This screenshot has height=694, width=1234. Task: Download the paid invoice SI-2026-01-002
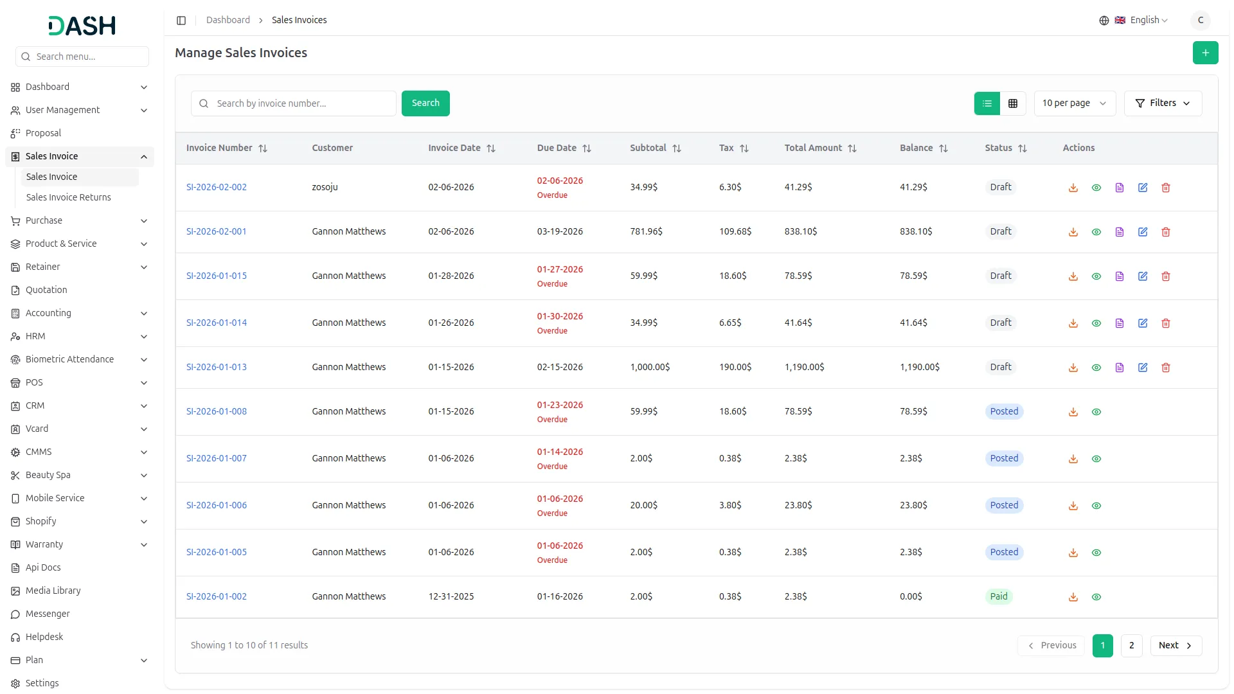[1073, 597]
